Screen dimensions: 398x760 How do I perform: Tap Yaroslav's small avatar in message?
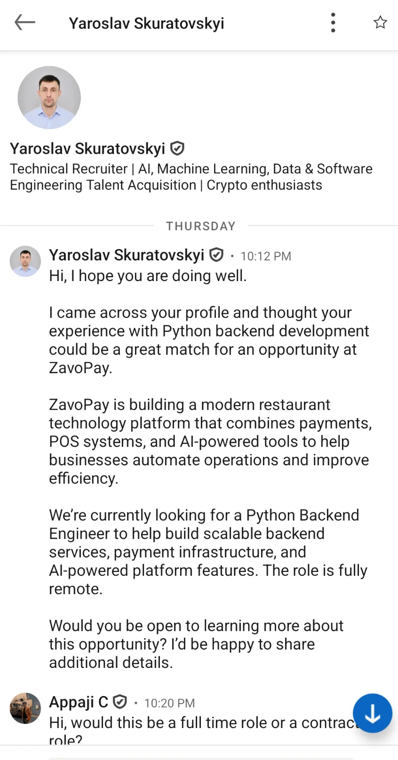click(x=25, y=261)
